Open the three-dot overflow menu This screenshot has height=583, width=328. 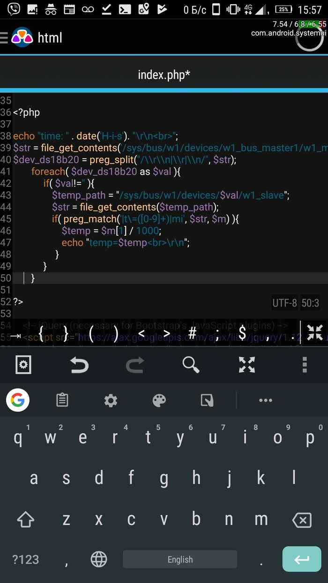tap(304, 364)
